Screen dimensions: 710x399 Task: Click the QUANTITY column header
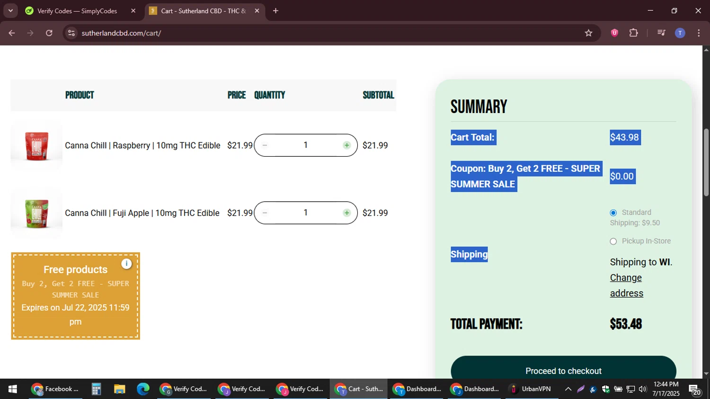(x=269, y=95)
